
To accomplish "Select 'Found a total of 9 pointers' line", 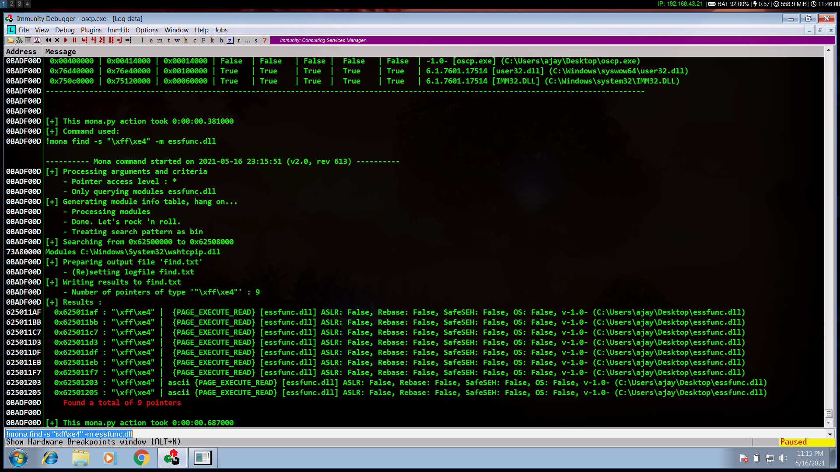I will 122,403.
